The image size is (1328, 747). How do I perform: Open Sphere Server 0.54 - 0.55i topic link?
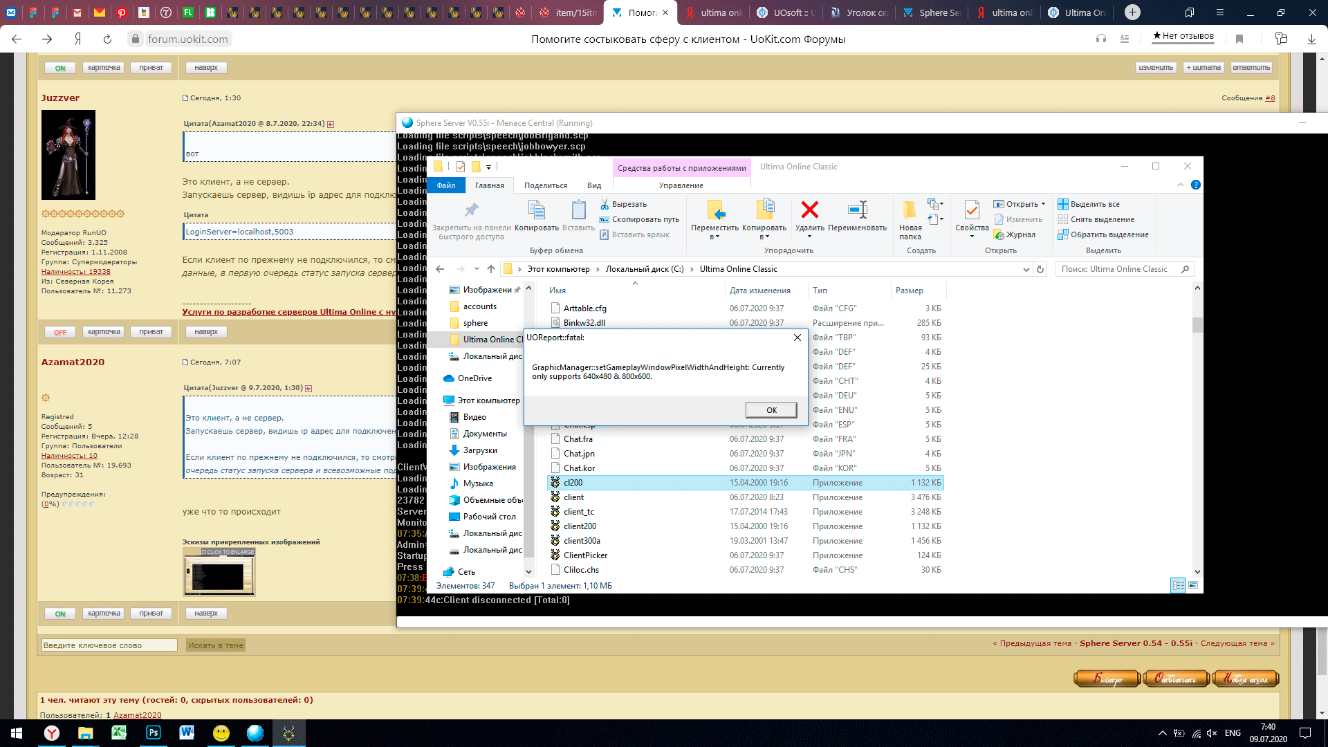(x=1136, y=643)
